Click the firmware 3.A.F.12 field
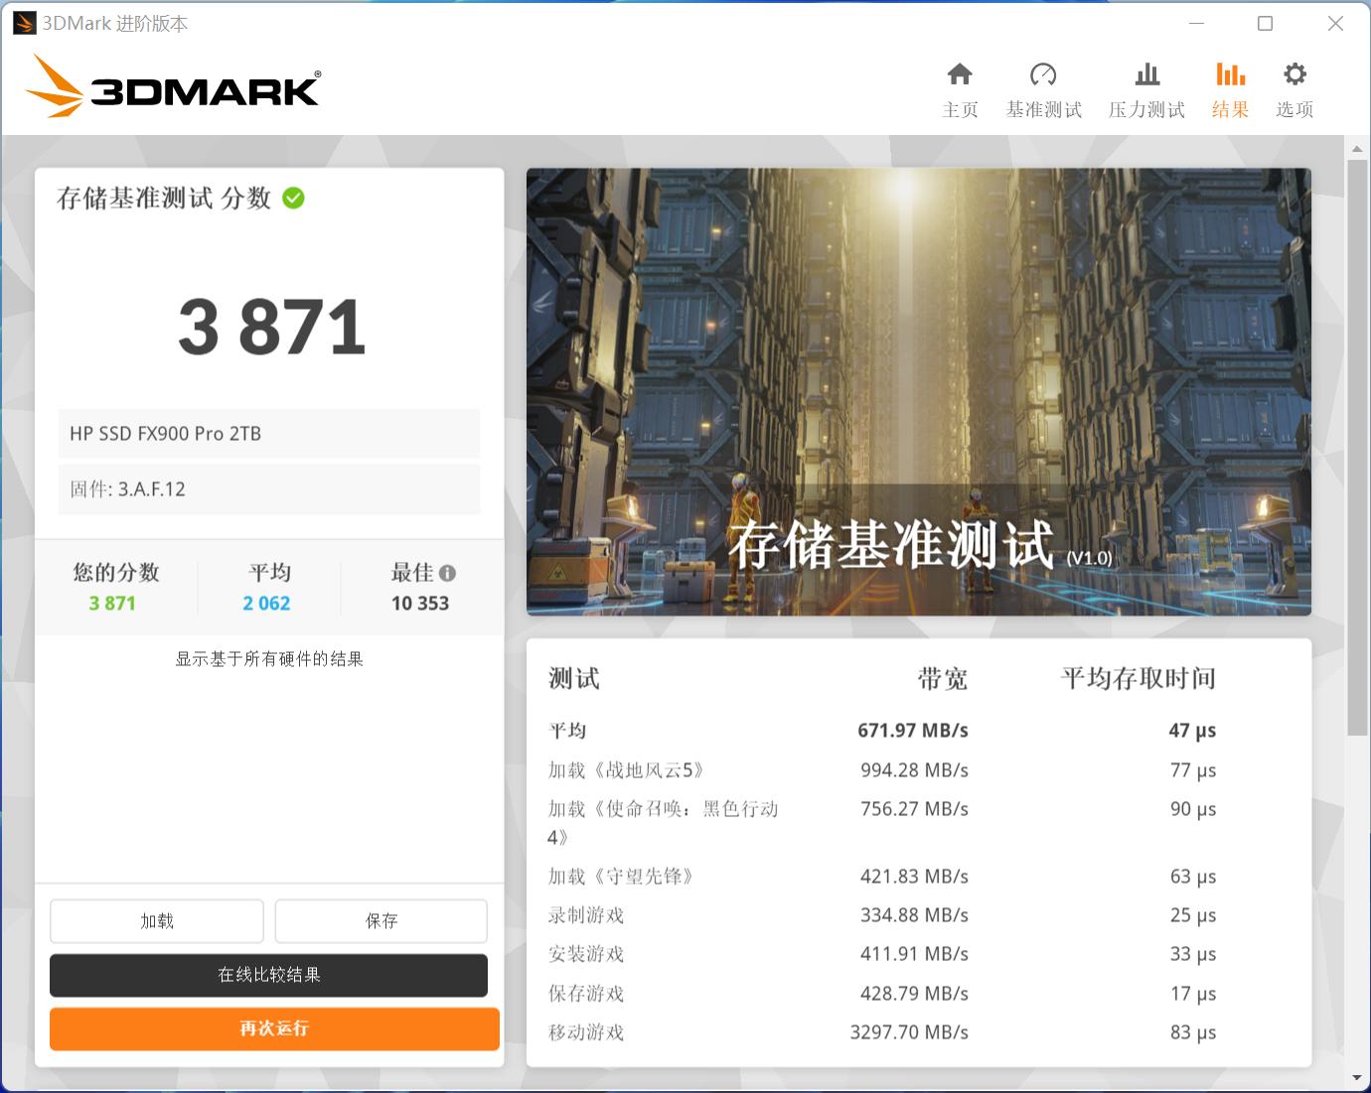 click(x=268, y=488)
